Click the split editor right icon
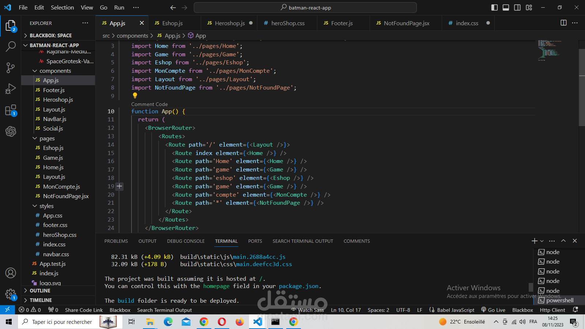The image size is (585, 329). click(563, 23)
